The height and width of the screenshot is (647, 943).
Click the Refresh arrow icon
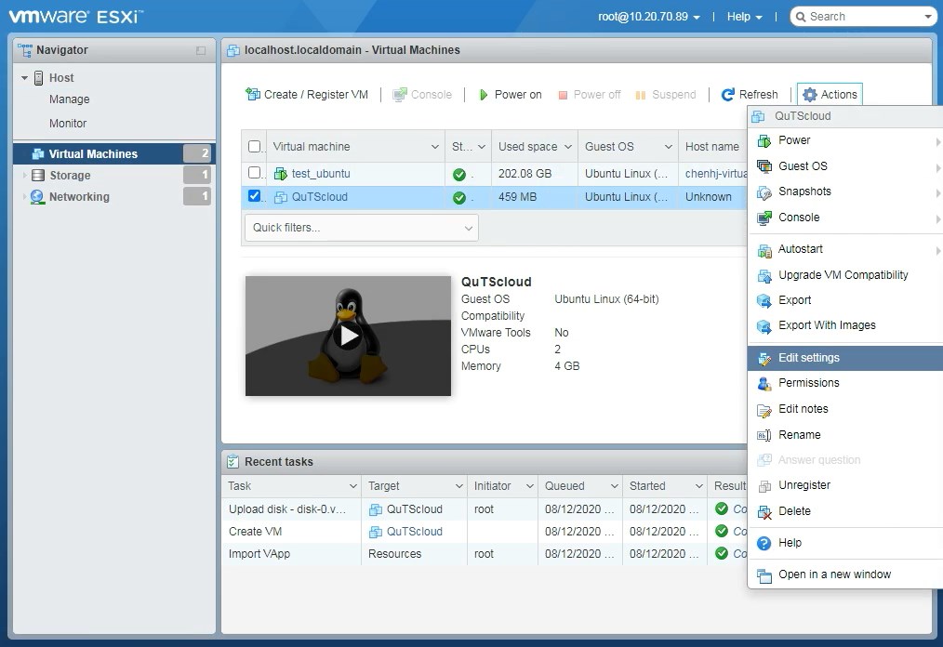click(x=727, y=95)
